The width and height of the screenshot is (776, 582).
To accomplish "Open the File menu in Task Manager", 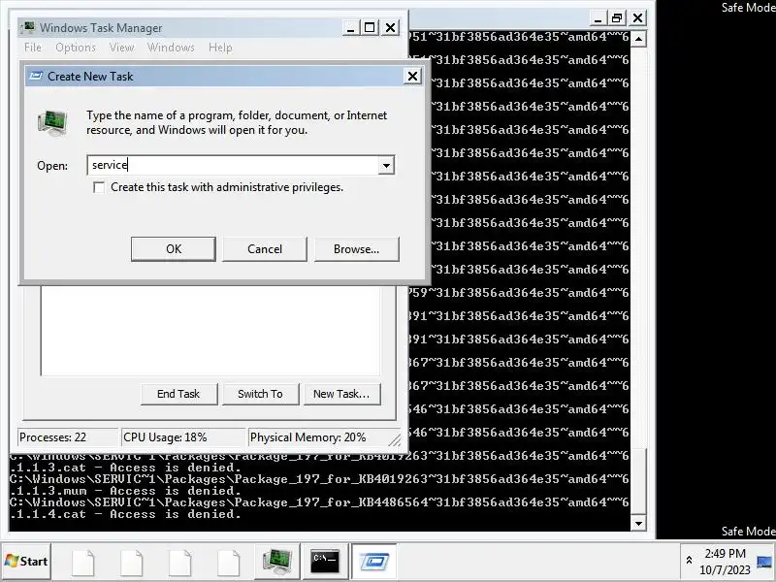I will click(x=33, y=48).
